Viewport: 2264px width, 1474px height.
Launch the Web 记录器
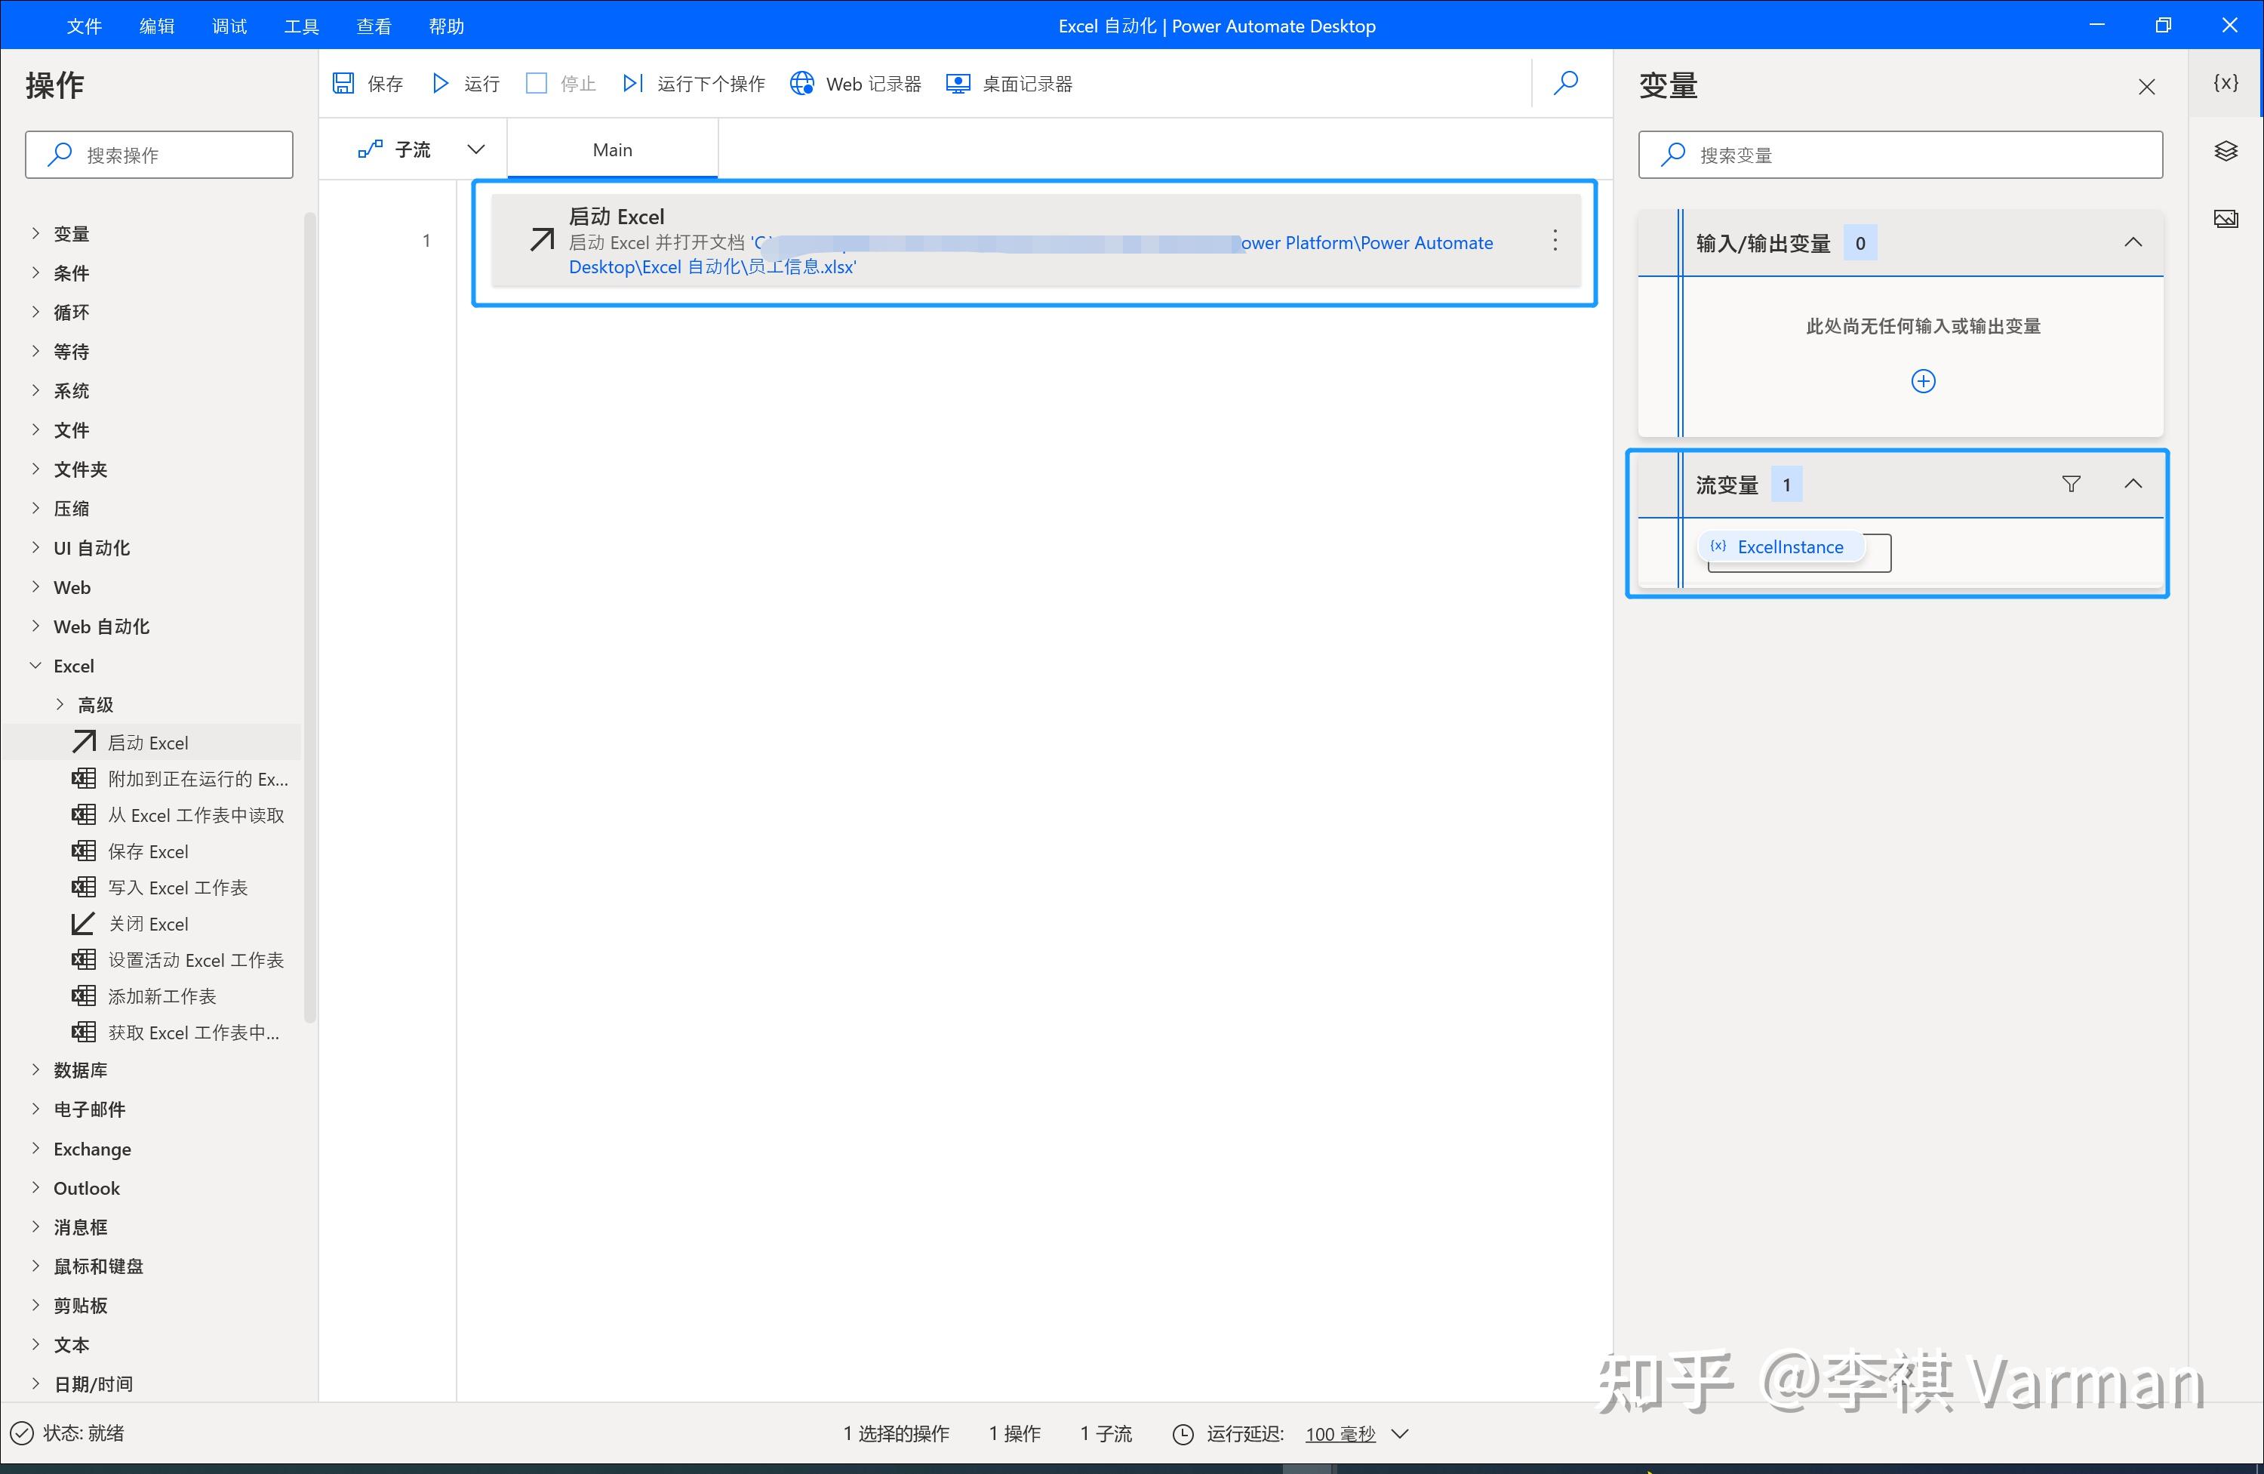(x=854, y=84)
